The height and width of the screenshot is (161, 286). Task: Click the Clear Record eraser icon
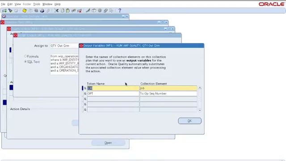73,11
